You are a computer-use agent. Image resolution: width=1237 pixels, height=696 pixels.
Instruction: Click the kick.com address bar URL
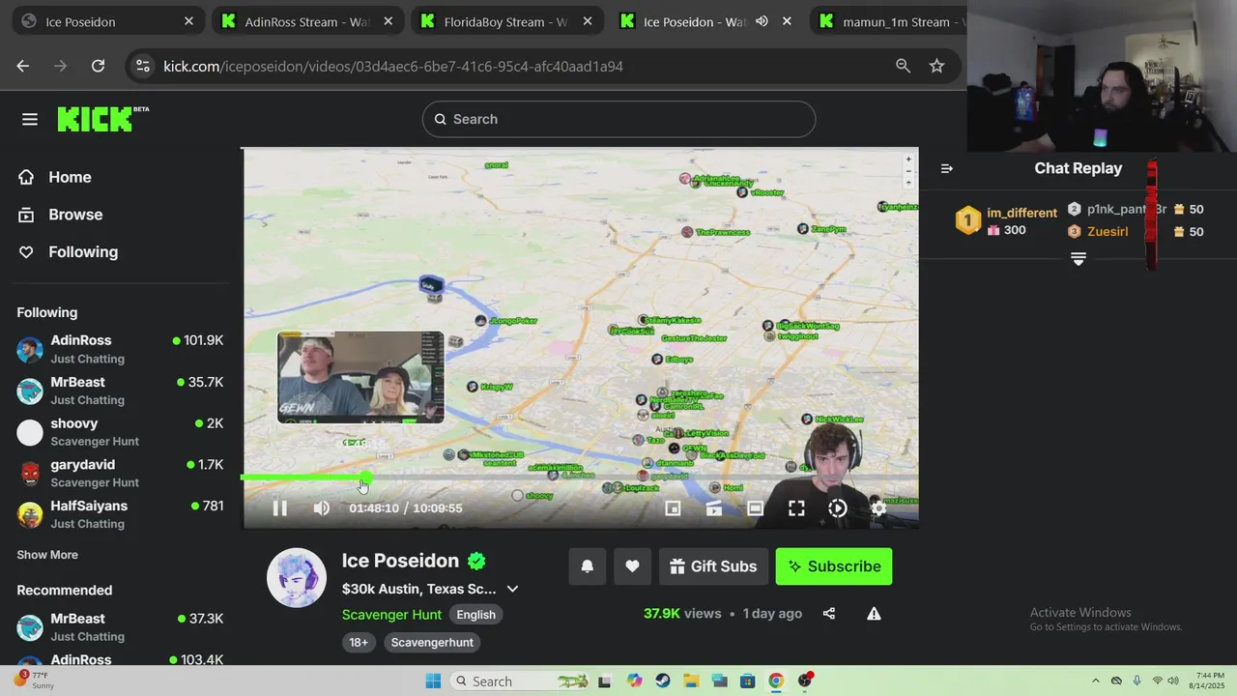[x=393, y=66]
